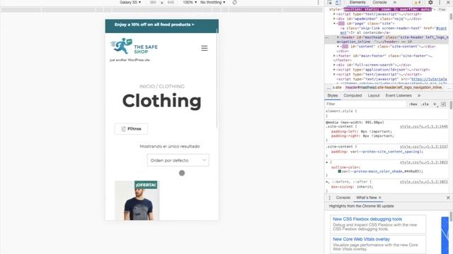This screenshot has height=254, width=453.
Task: Expand the content div node
Action: (x=338, y=47)
